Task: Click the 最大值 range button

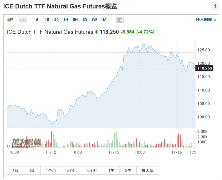Action: [x=148, y=170]
